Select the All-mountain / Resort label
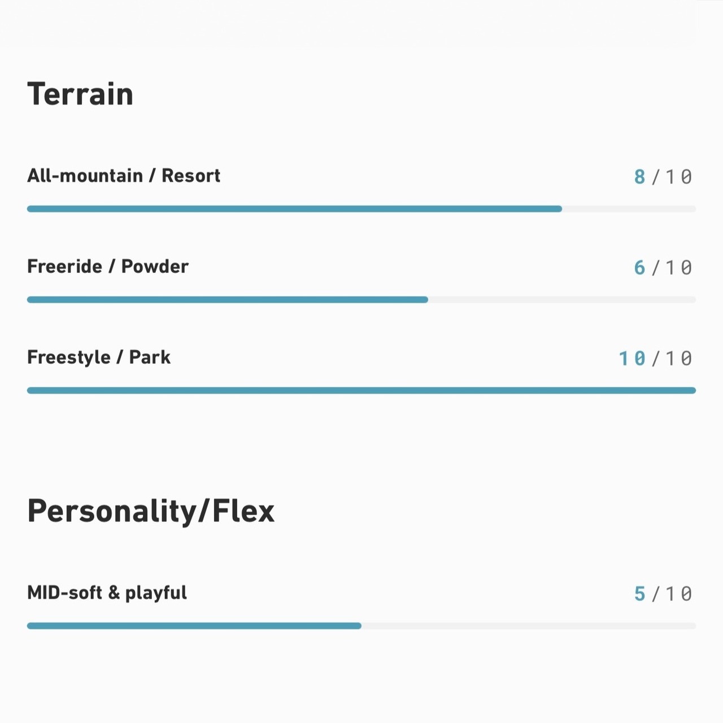This screenshot has width=723, height=723. [124, 176]
